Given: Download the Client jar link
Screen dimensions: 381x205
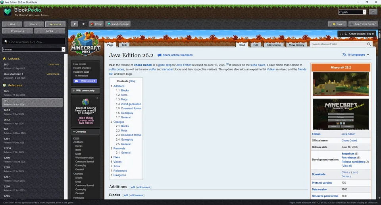Looking at the screenshot, I should 346,172.
